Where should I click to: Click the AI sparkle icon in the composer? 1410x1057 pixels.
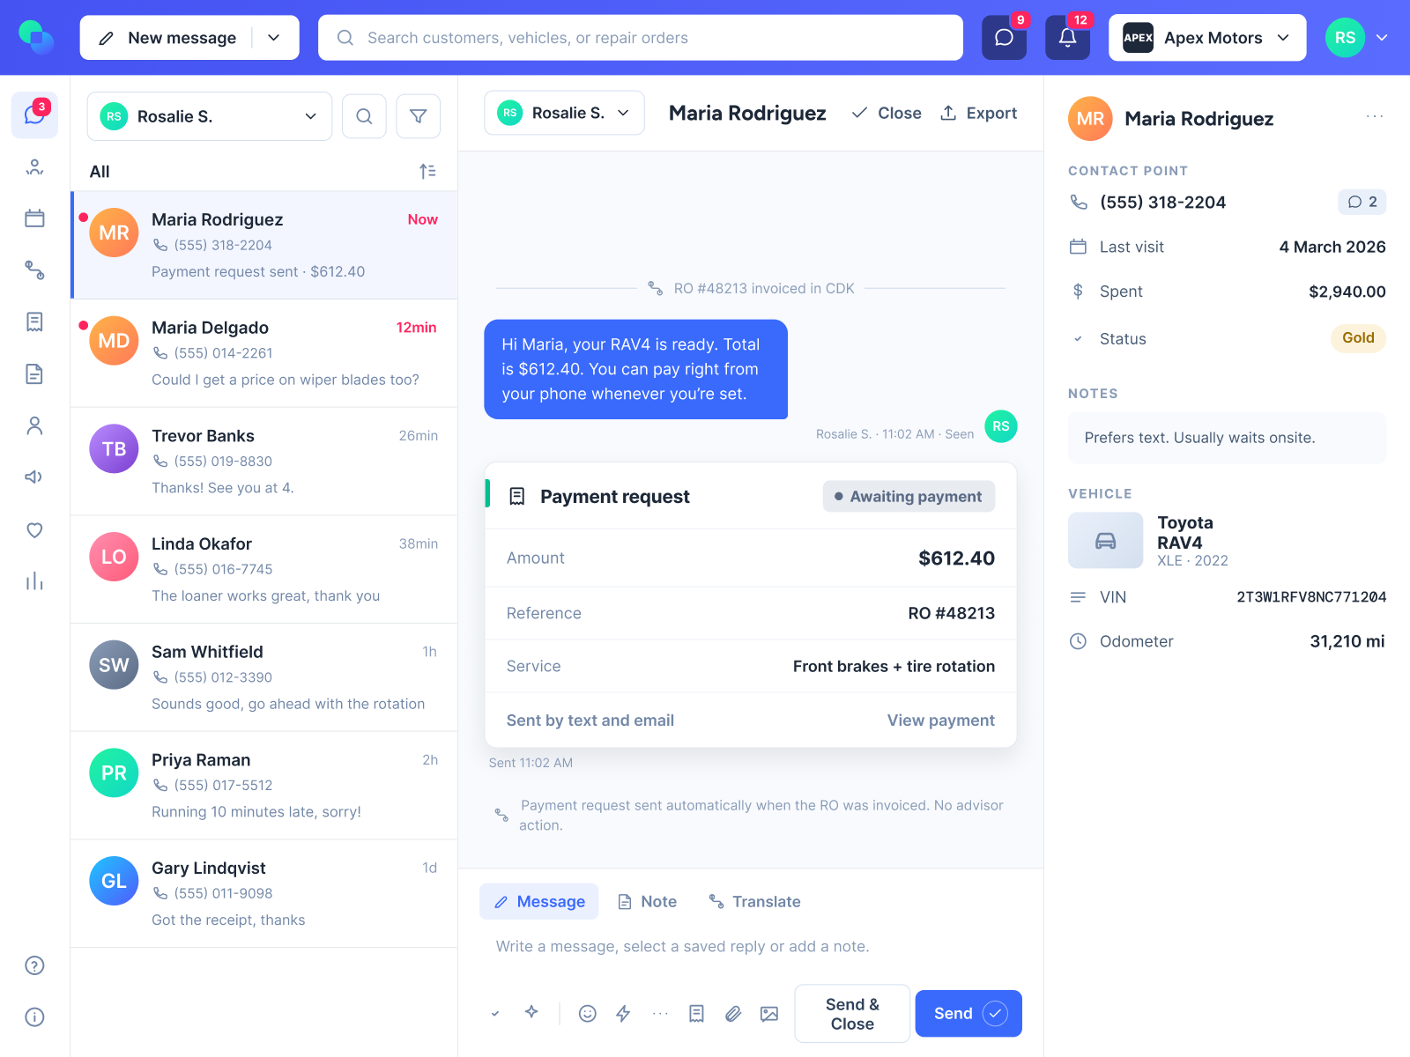[x=531, y=1013]
